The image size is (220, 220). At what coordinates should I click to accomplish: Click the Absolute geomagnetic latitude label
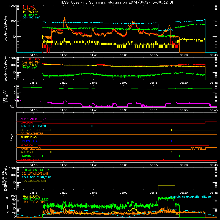click(x=190, y=197)
